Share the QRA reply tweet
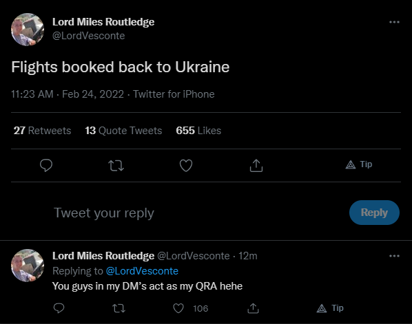This screenshot has height=324, width=412. tap(253, 308)
